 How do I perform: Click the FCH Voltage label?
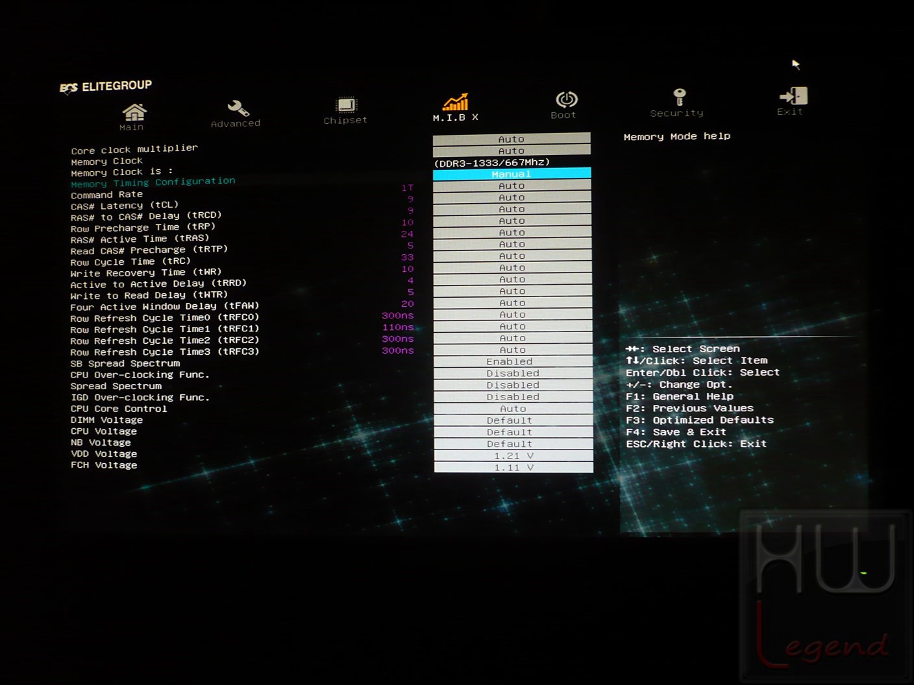(104, 465)
